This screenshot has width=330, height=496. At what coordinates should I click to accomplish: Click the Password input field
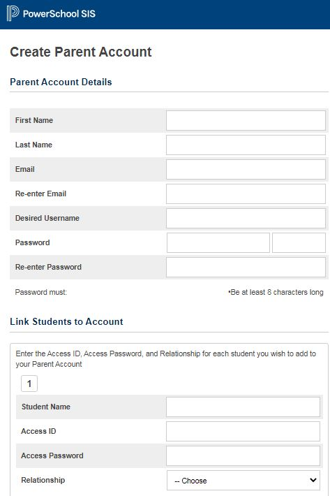pyautogui.click(x=218, y=243)
